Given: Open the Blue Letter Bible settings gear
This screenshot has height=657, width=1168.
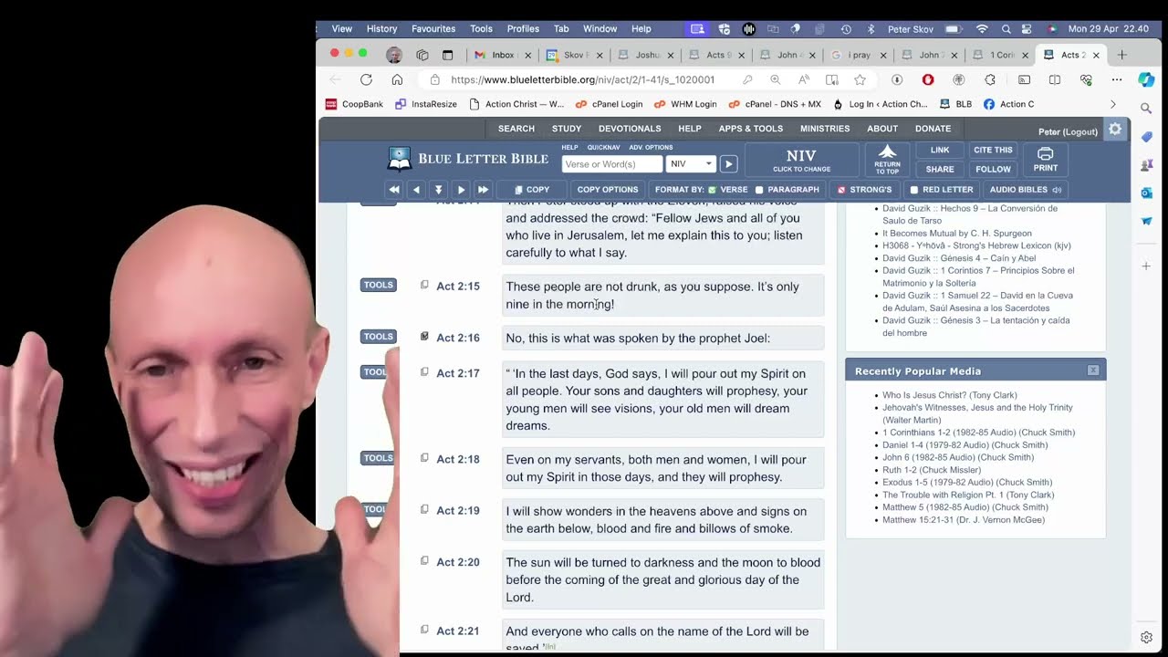Looking at the screenshot, I should tap(1115, 130).
